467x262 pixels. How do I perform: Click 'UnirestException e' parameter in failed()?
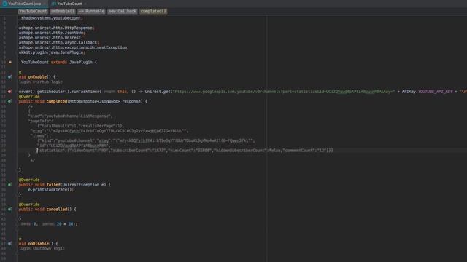pos(84,185)
